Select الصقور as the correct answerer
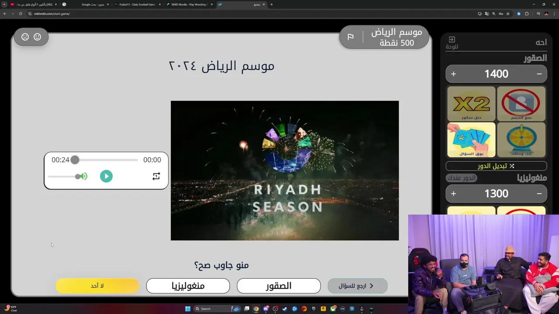Image resolution: width=559 pixels, height=314 pixels. click(279, 286)
